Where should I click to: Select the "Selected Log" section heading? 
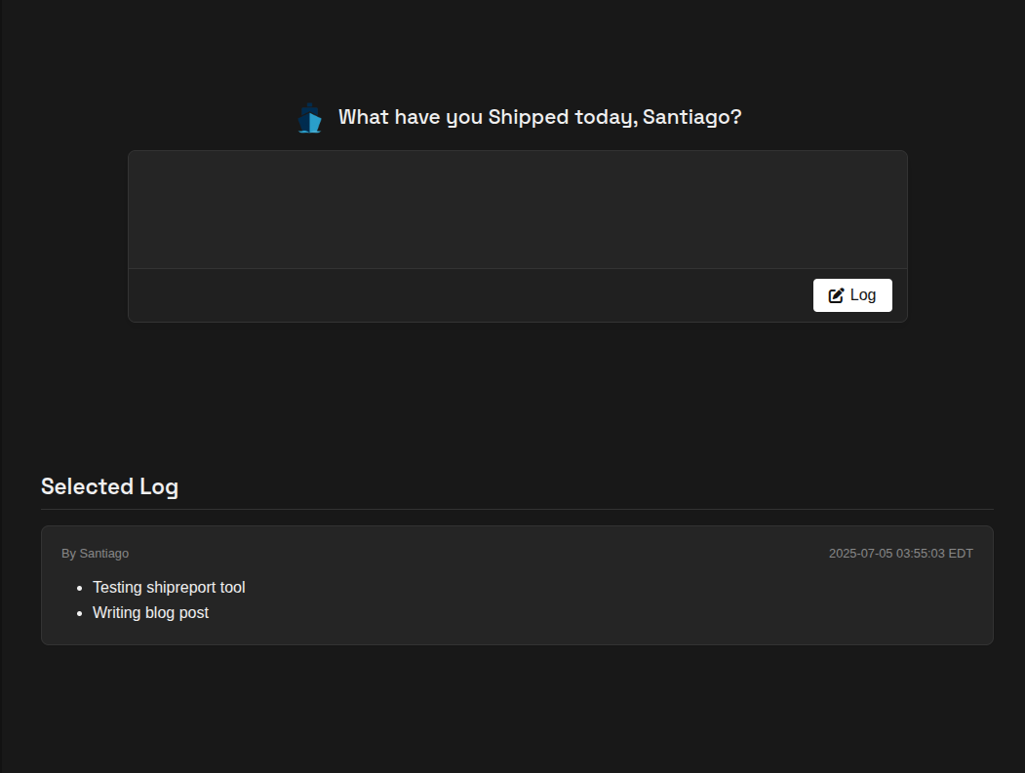110,486
